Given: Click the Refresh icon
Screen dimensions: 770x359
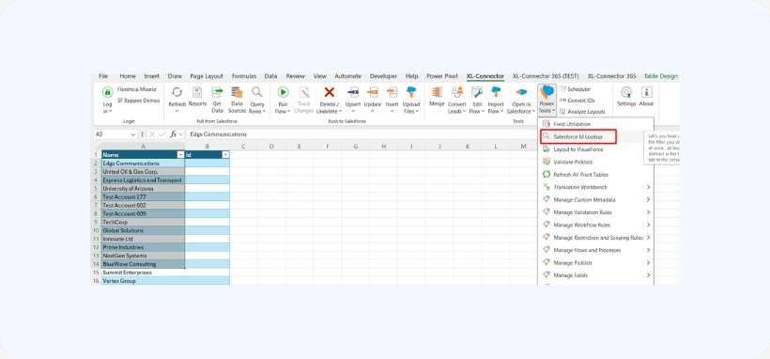Looking at the screenshot, I should [x=177, y=92].
